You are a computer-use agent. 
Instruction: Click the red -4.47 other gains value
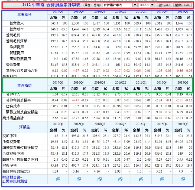[x=75, y=100]
